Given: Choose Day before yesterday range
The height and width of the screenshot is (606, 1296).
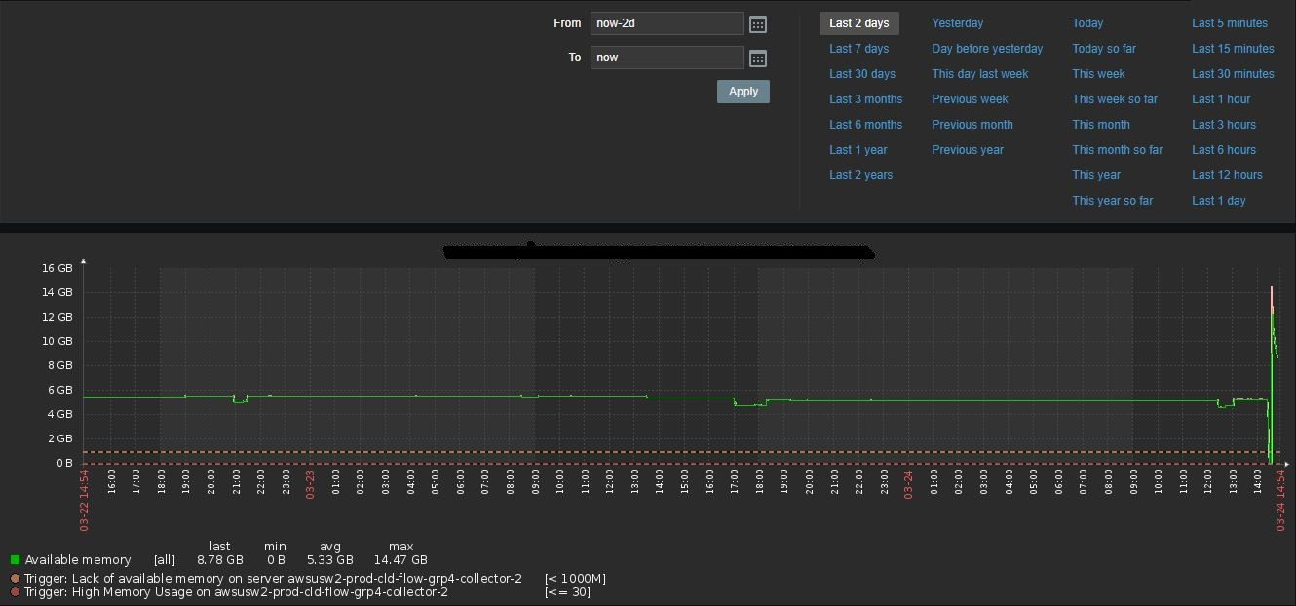Looking at the screenshot, I should coord(986,49).
